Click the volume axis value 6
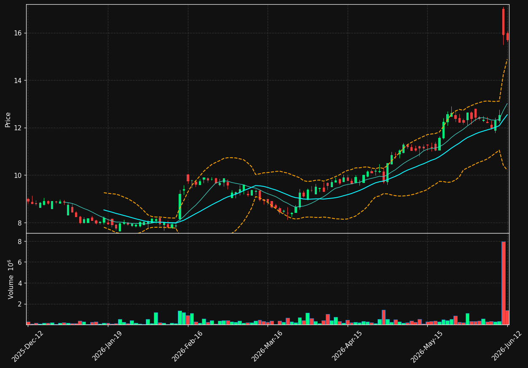This screenshot has height=368, width=528. click(x=21, y=262)
